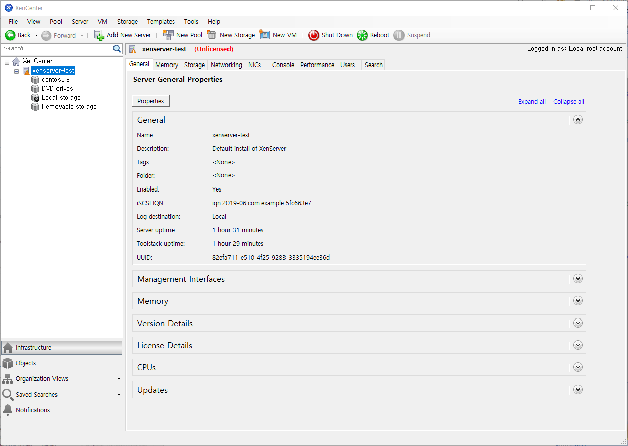Viewport: 628px width, 446px height.
Task: Open the VM menu
Action: point(102,22)
